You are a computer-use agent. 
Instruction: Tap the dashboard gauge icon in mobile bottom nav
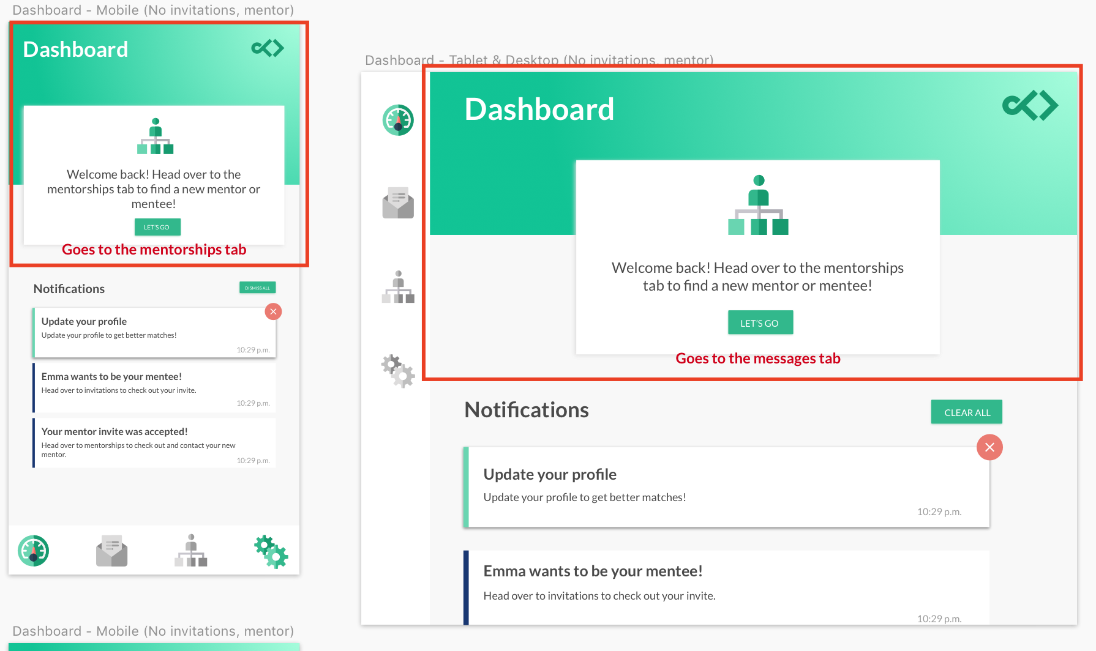[x=33, y=550]
